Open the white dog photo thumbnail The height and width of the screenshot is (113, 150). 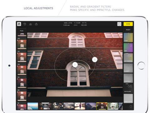pos(113,106)
